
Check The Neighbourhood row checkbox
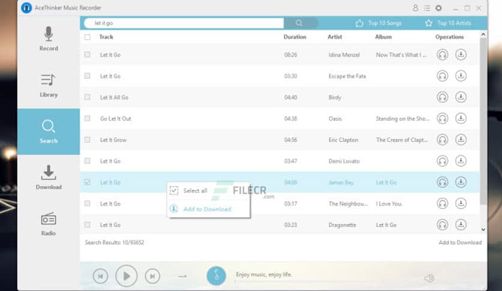click(87, 203)
